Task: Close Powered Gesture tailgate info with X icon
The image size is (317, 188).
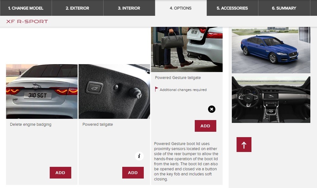Action: click(212, 109)
